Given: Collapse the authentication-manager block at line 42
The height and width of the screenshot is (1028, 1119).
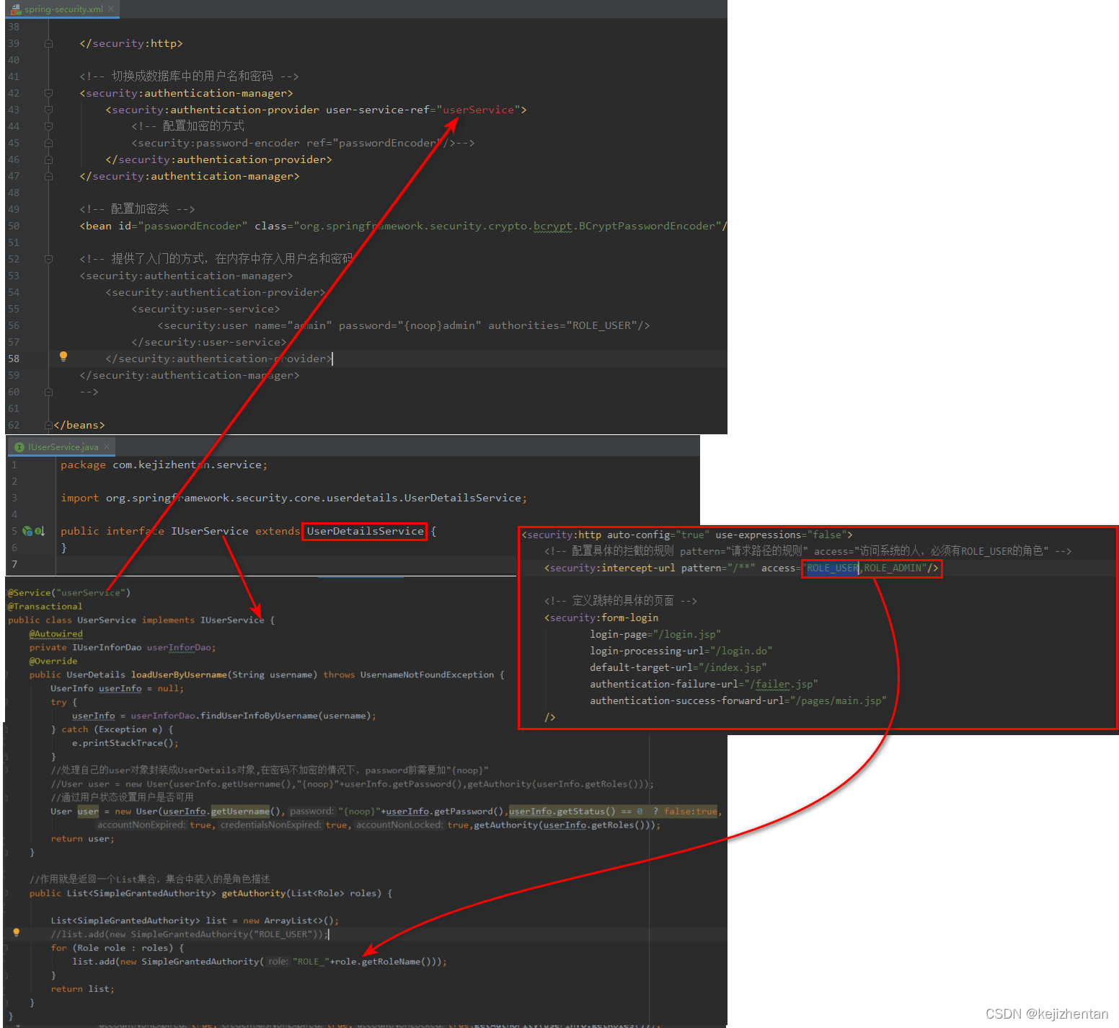Looking at the screenshot, I should click(x=48, y=93).
